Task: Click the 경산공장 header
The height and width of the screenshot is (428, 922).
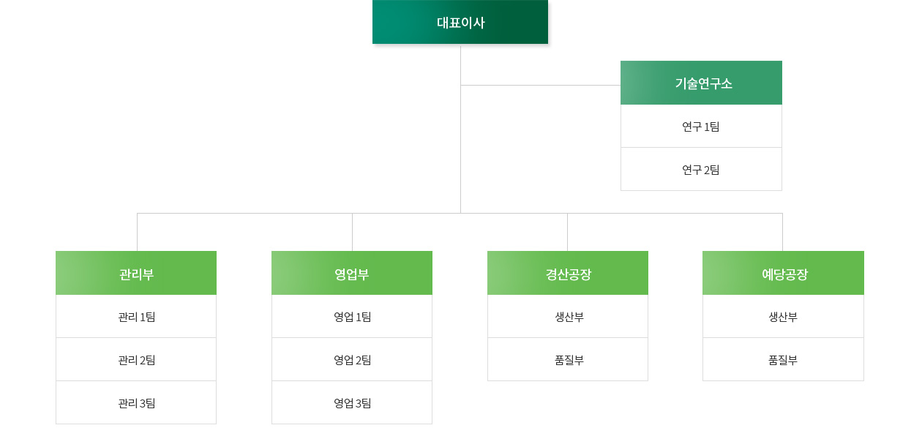Action: click(x=568, y=274)
